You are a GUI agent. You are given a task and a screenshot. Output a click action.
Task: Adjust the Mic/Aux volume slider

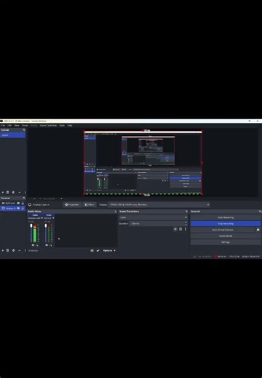coord(46,233)
